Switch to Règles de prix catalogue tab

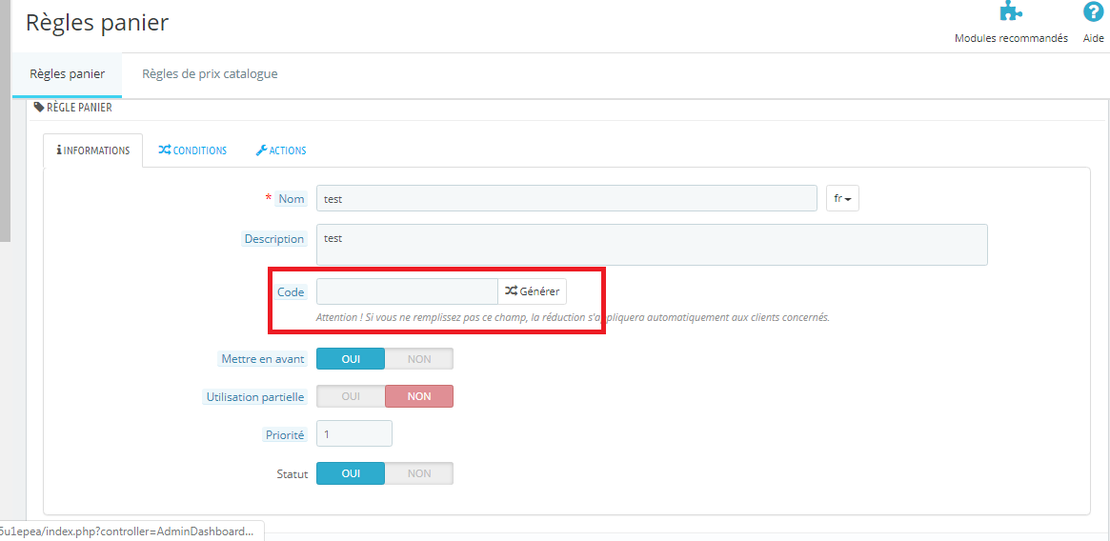[x=210, y=74]
